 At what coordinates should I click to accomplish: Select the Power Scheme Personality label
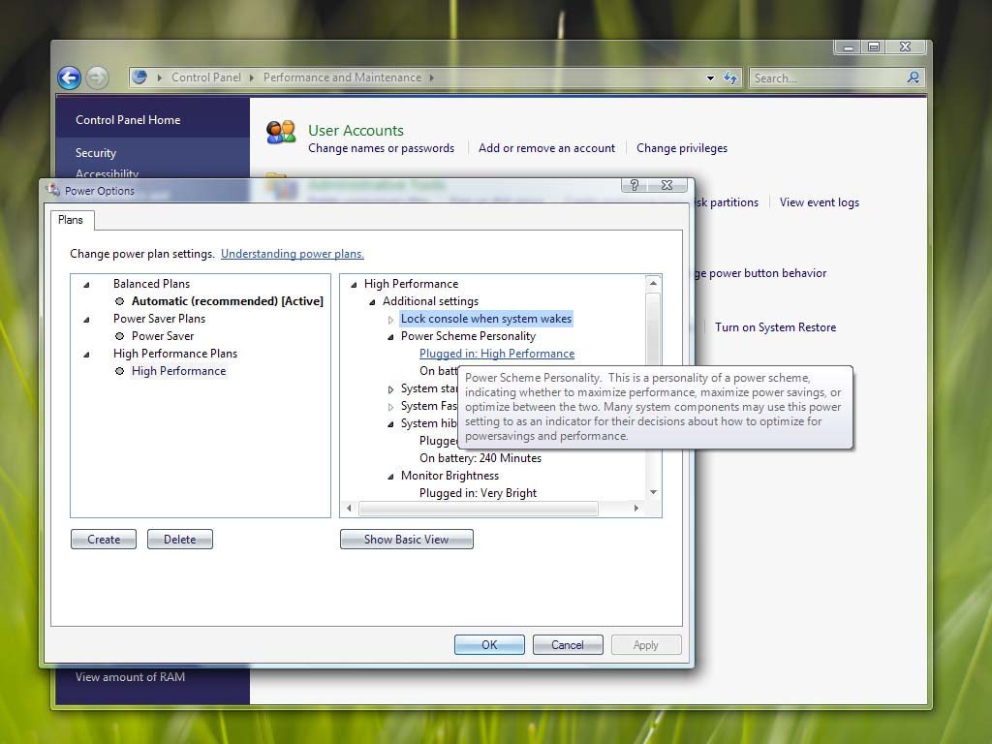(x=468, y=336)
